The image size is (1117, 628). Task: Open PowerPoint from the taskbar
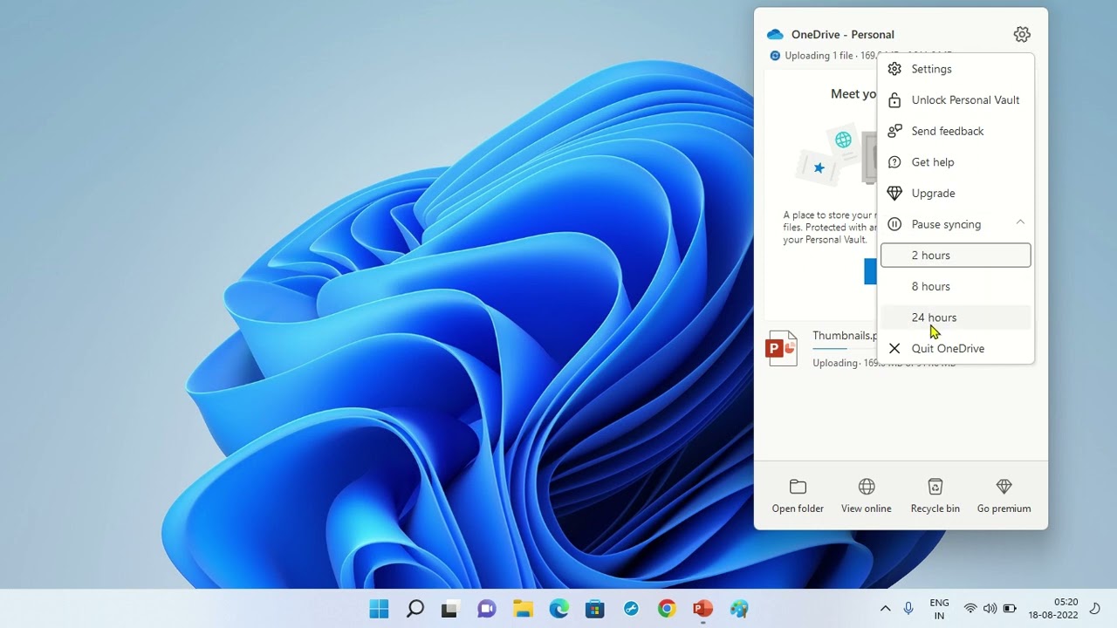[x=702, y=609]
